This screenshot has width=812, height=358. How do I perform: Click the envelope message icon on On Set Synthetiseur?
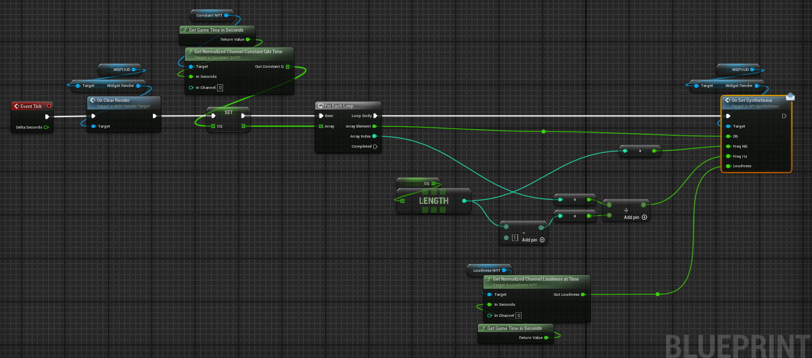click(790, 96)
